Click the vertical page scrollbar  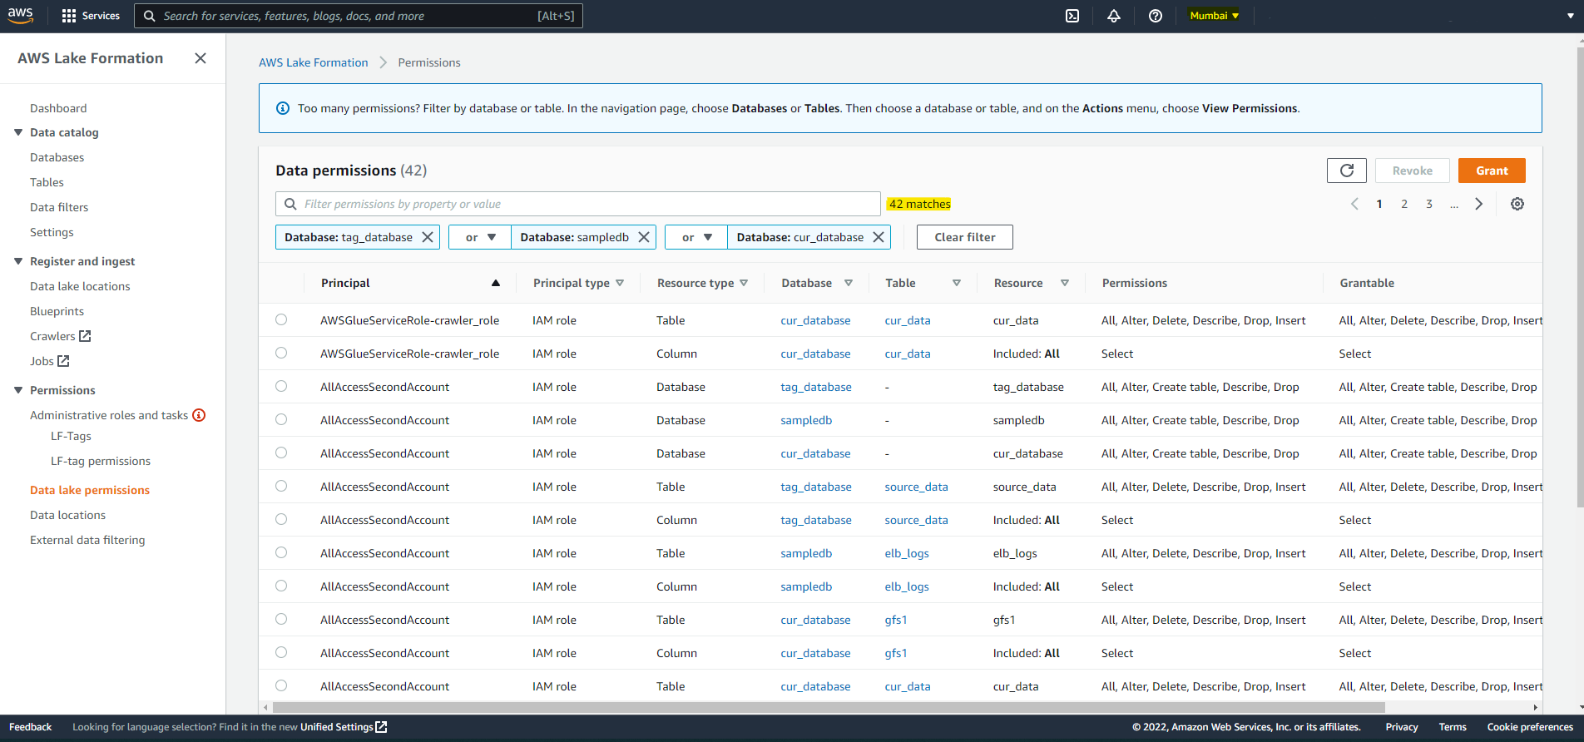(1580, 277)
